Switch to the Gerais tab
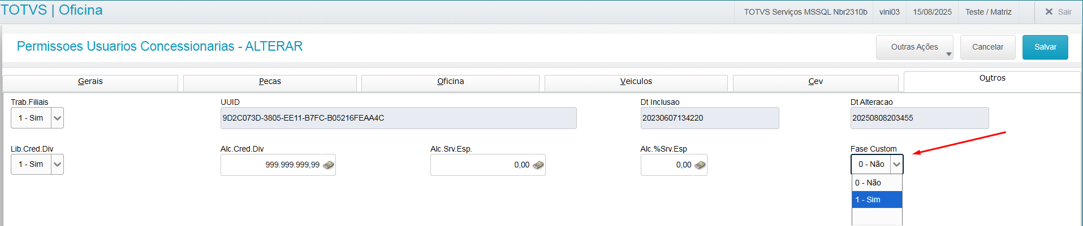Image resolution: width=1083 pixels, height=226 pixels. pos(90,82)
